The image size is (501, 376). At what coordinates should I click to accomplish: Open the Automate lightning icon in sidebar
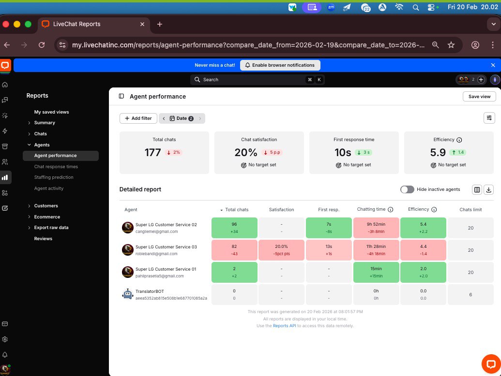5,131
